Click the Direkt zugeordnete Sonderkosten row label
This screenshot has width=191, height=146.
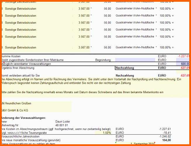click(32, 60)
